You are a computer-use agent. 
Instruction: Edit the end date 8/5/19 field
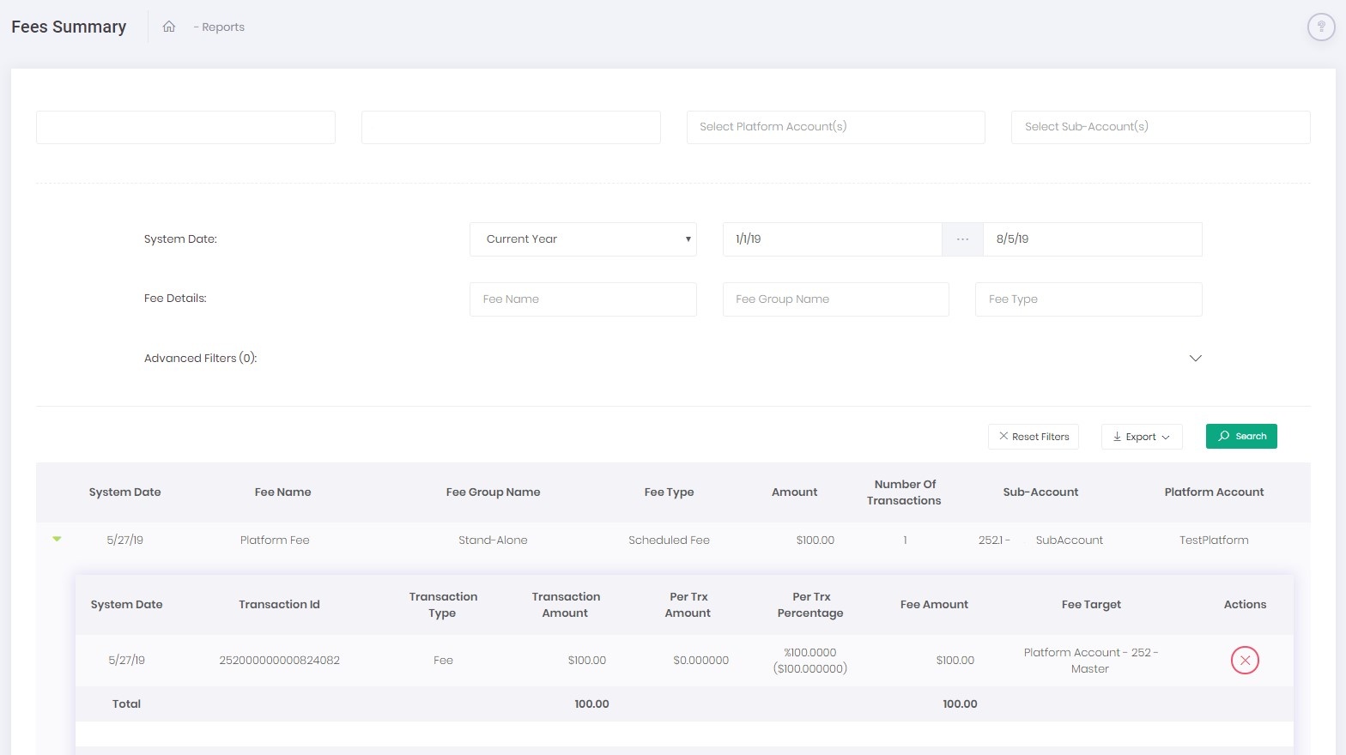tap(1091, 239)
